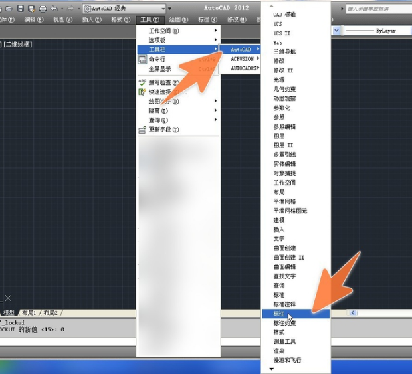412x374 pixels.
Task: Open the AutoCAD 经典 workspace dropdown
Action: tap(126, 9)
